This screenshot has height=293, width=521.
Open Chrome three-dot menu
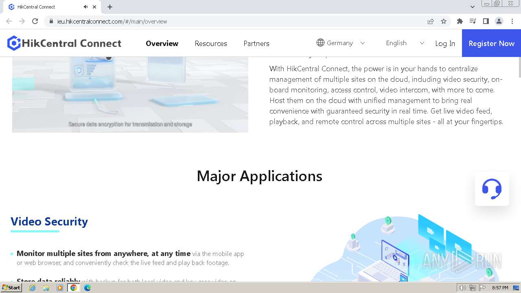point(512,21)
